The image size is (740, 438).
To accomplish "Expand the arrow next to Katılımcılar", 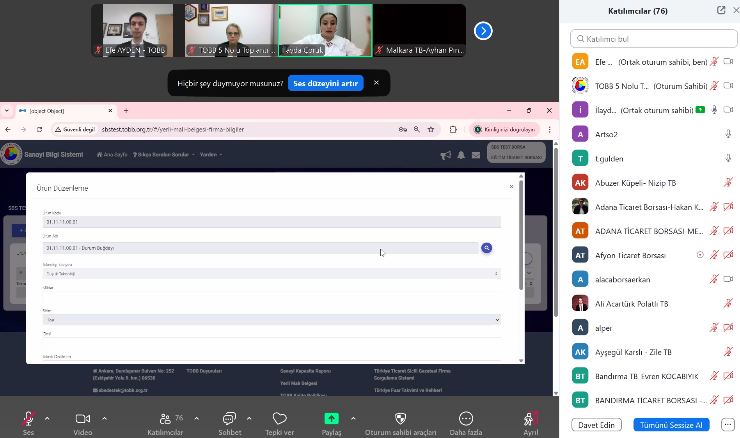I will coord(197,418).
